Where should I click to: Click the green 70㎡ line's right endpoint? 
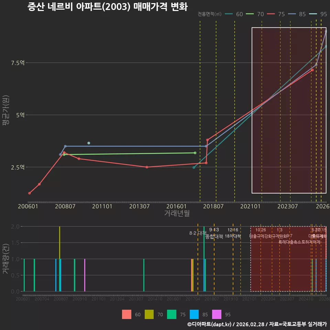(195, 153)
